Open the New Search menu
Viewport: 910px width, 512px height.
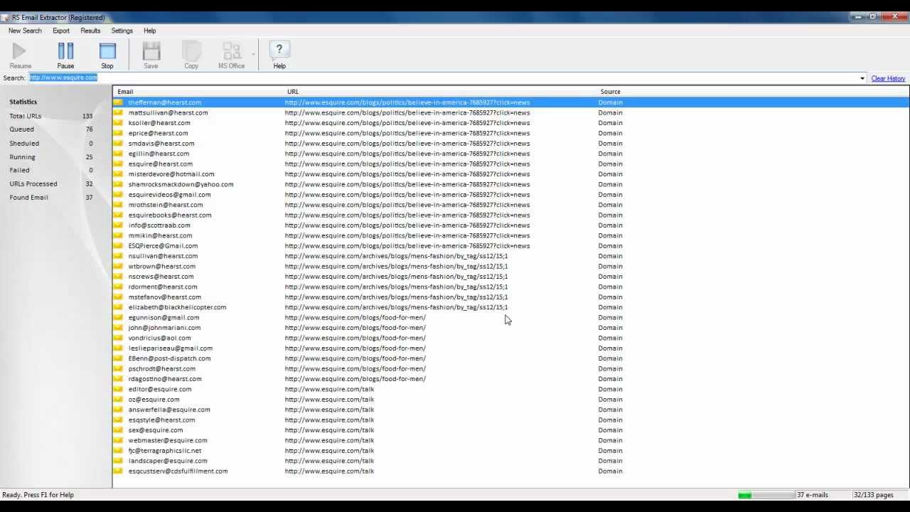coord(25,31)
